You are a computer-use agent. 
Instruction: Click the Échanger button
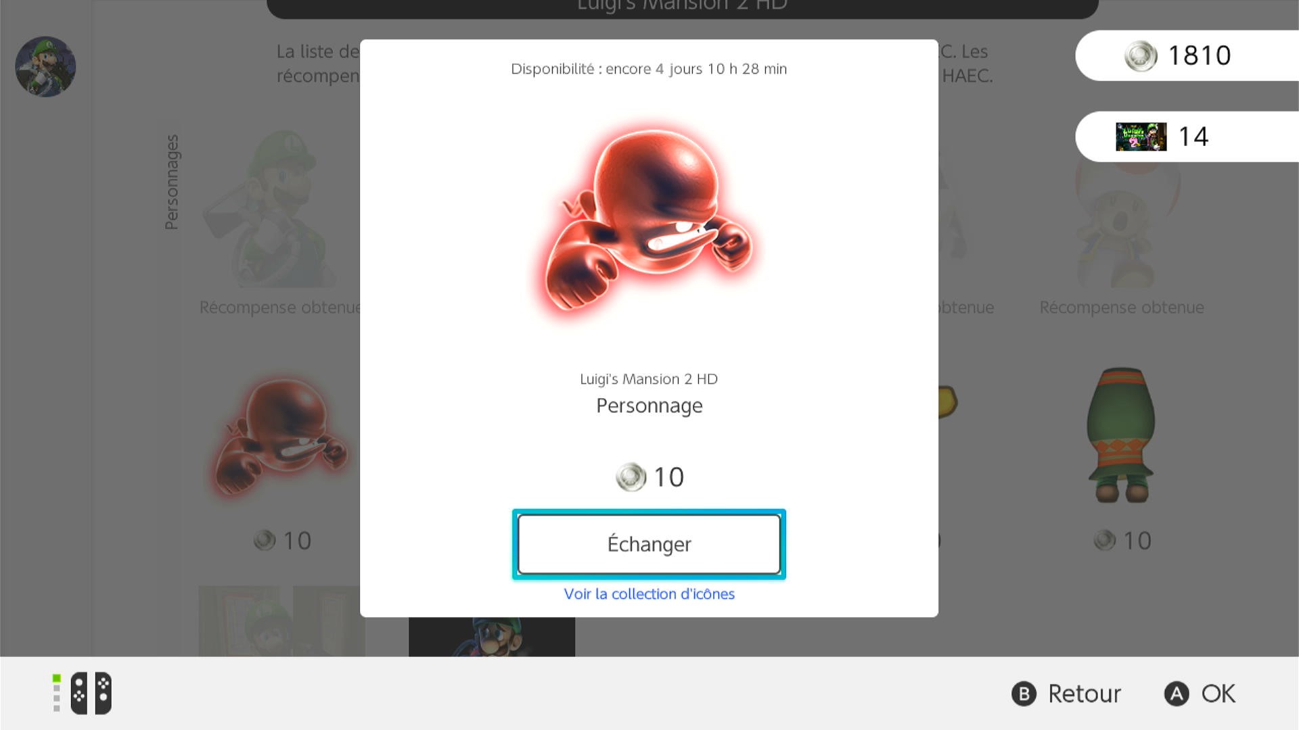point(649,544)
